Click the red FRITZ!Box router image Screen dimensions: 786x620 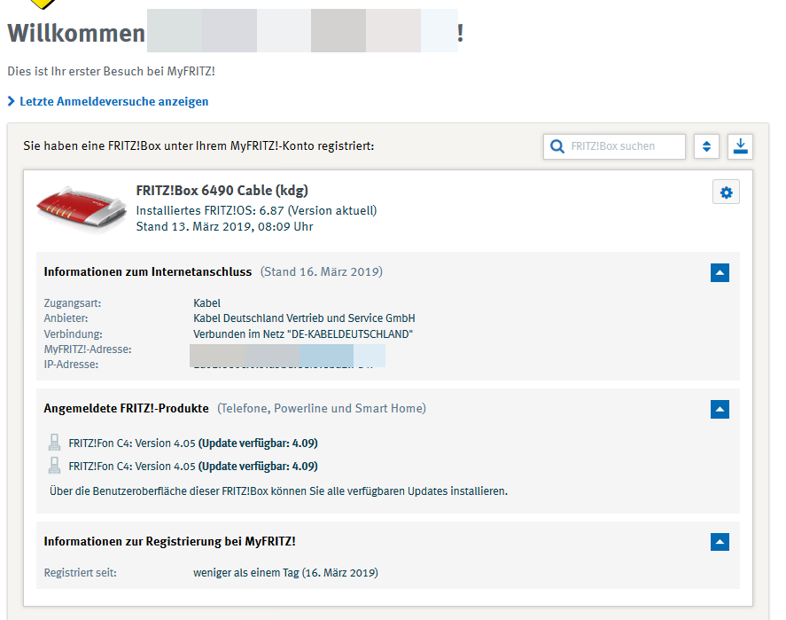[81, 208]
